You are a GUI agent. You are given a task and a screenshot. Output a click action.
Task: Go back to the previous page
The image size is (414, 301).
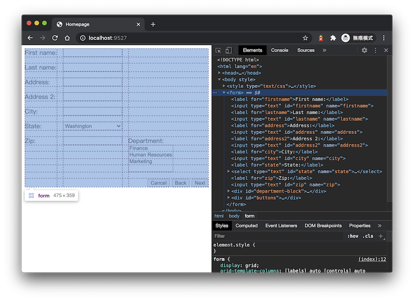pyautogui.click(x=30, y=38)
